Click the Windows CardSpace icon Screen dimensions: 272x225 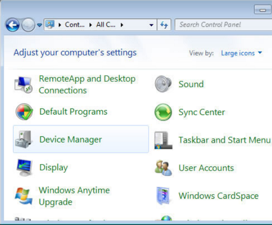tap(163, 196)
